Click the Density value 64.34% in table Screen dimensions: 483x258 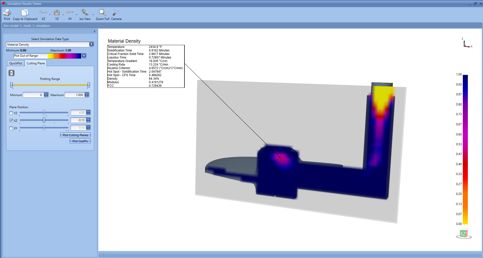pos(154,79)
